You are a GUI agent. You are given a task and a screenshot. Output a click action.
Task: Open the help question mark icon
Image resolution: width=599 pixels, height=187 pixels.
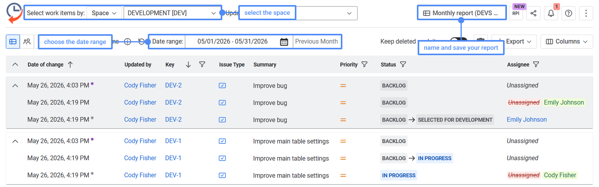point(569,13)
